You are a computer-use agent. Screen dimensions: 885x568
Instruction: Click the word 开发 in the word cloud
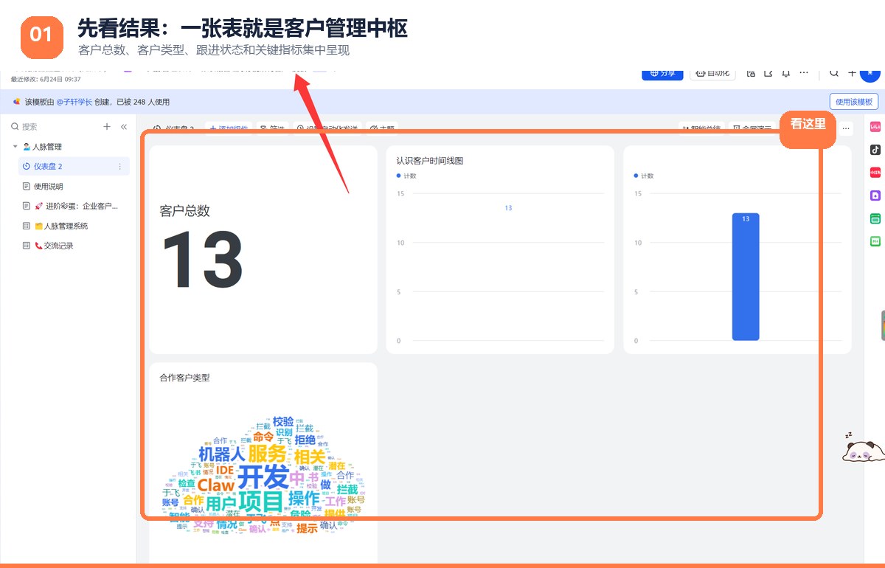pos(263,477)
